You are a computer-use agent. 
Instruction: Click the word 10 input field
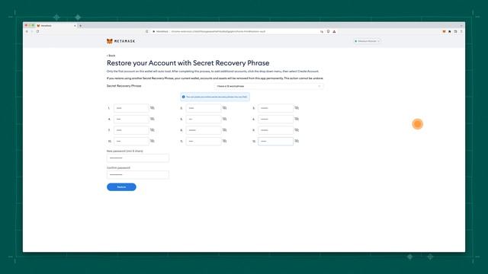click(131, 142)
